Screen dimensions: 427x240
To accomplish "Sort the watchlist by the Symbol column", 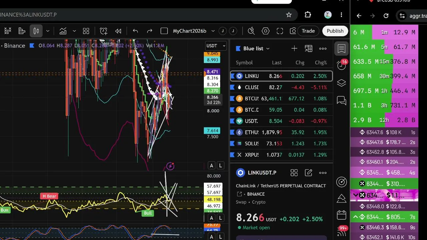I will [244, 63].
